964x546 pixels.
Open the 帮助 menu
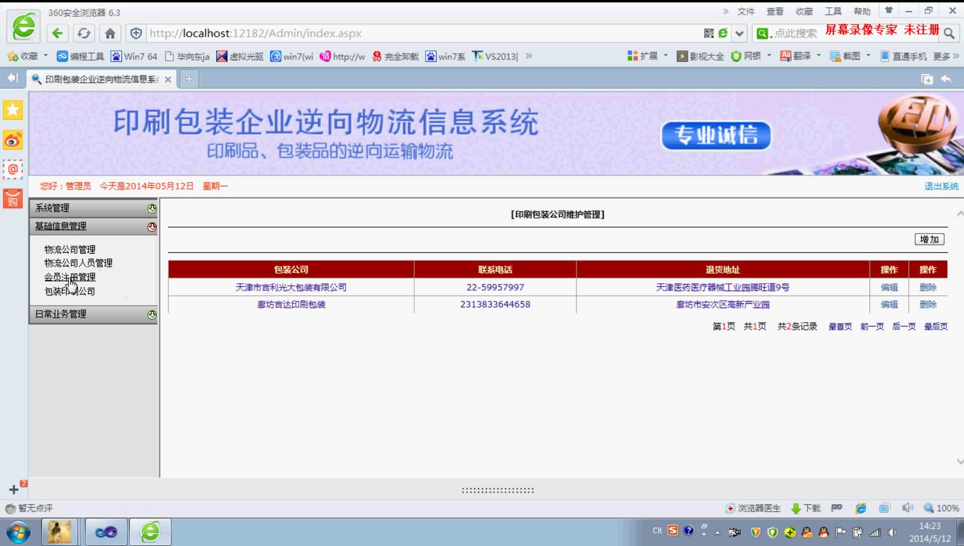[862, 12]
